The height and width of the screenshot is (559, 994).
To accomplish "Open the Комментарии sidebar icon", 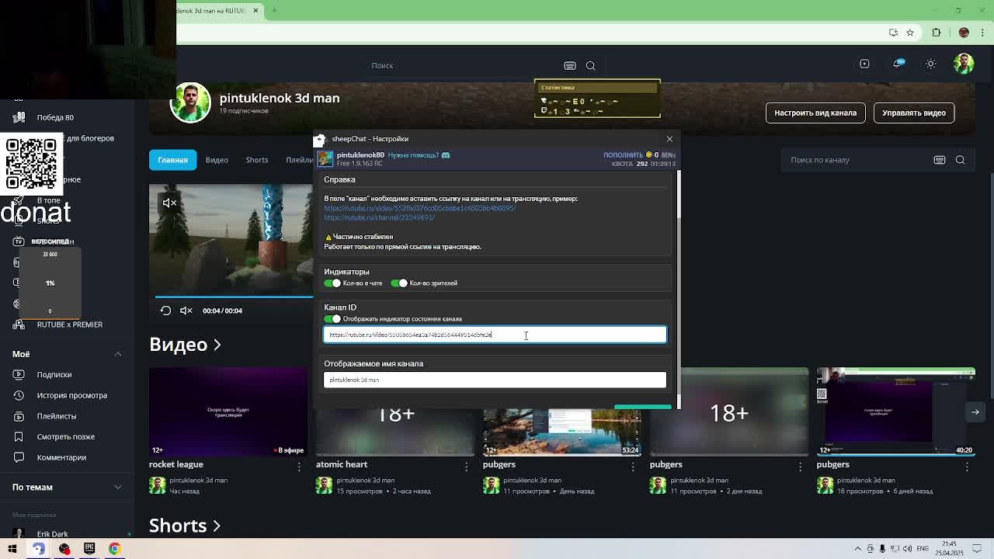I will pos(19,457).
